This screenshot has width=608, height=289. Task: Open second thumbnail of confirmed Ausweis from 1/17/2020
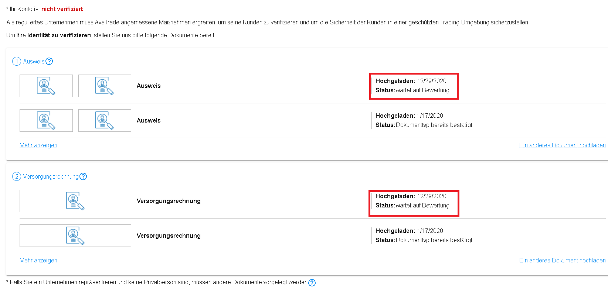click(x=105, y=120)
